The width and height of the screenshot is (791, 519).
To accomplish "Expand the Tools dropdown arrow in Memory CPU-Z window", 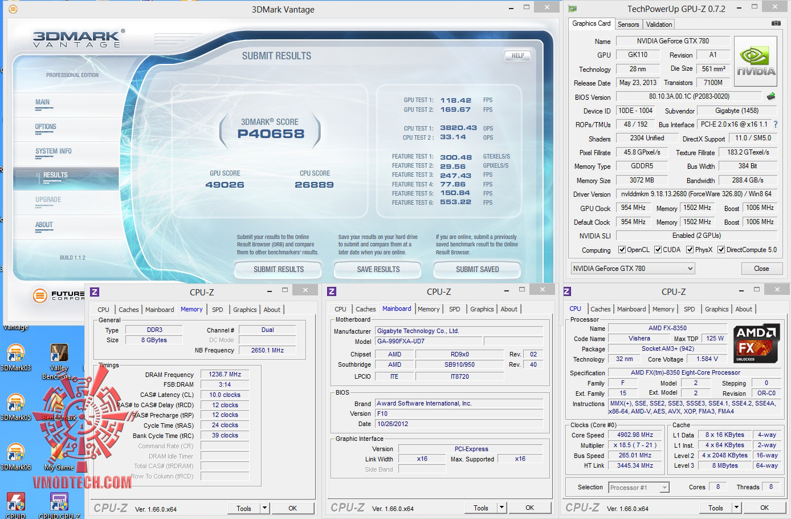I will tap(264, 508).
